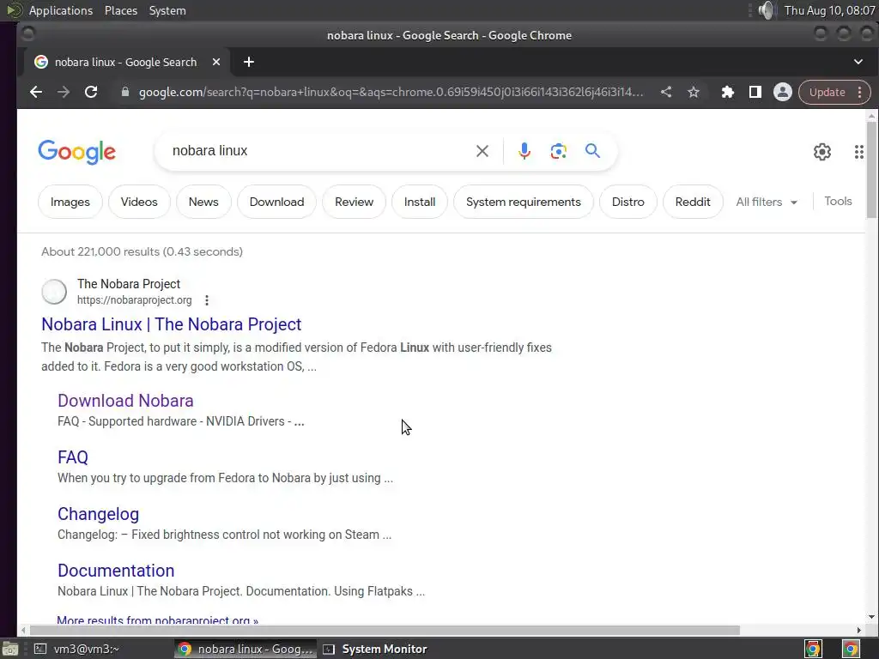Click the clock Thu Aug 10, 08:07
879x659 pixels.
point(829,10)
